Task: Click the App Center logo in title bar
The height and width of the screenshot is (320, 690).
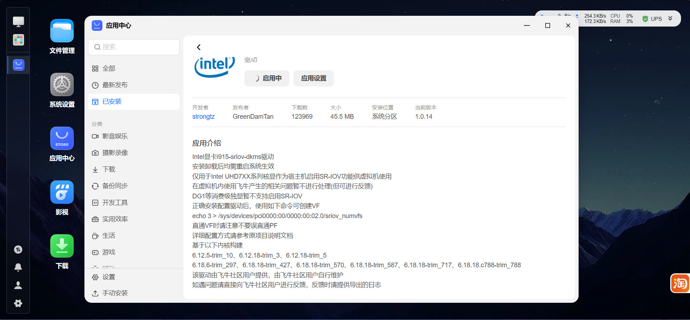Action: 97,25
